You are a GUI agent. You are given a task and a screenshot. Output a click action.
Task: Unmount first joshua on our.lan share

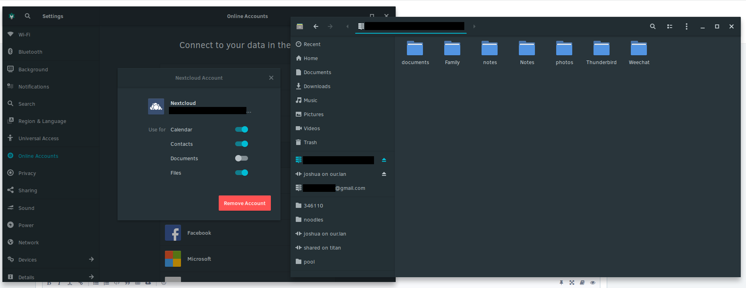[x=384, y=174]
